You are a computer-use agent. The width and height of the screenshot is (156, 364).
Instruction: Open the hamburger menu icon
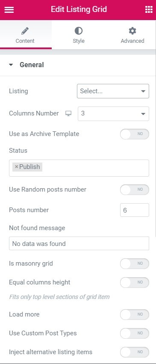pyautogui.click(x=9, y=10)
